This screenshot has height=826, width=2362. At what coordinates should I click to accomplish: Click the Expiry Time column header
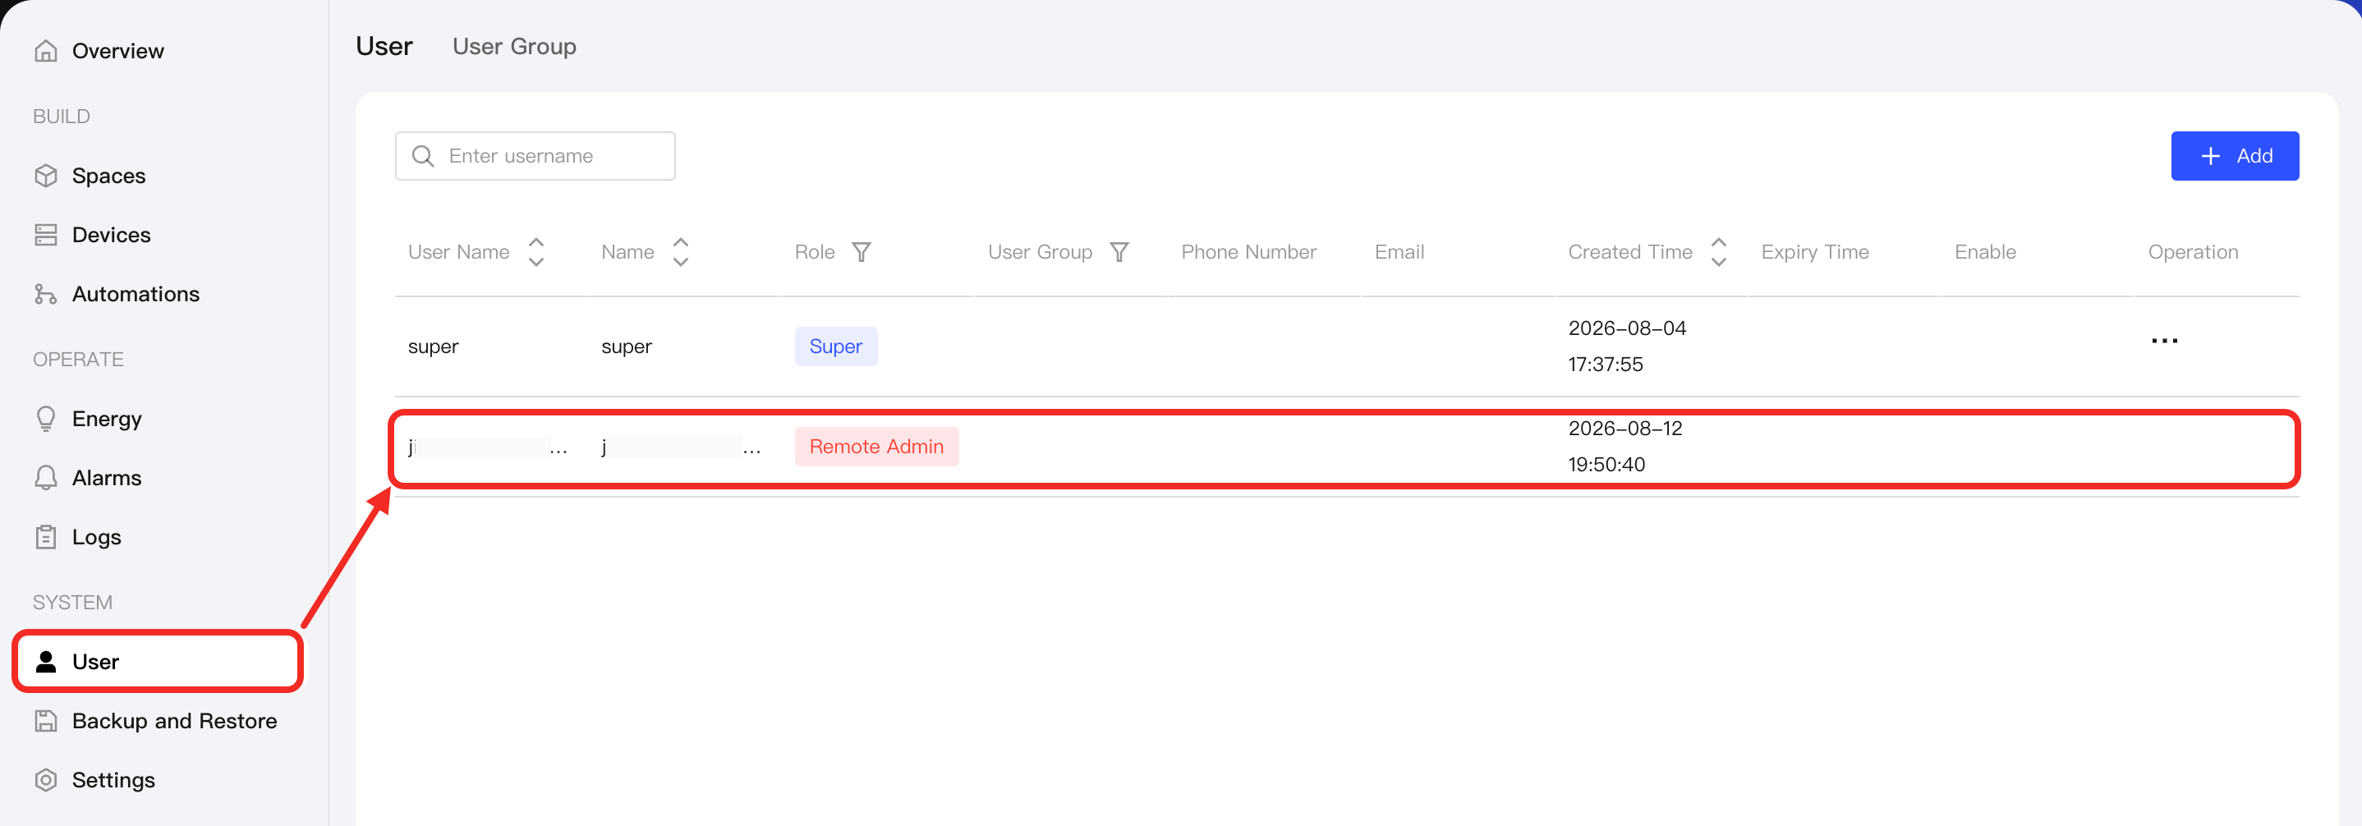(x=1814, y=252)
